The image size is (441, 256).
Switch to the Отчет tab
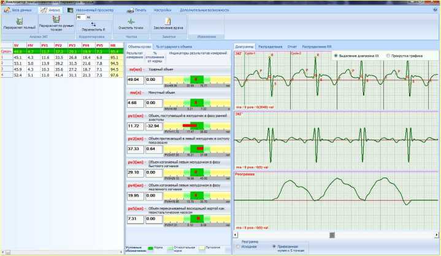coord(292,47)
